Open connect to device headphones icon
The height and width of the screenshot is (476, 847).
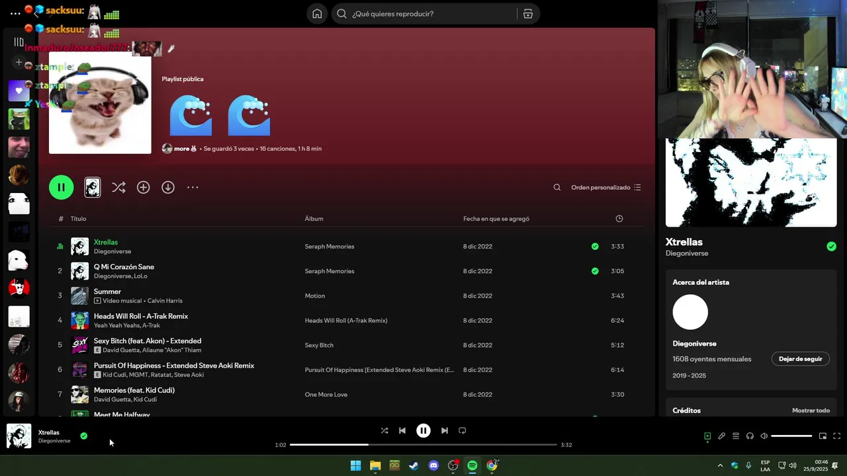click(x=750, y=436)
